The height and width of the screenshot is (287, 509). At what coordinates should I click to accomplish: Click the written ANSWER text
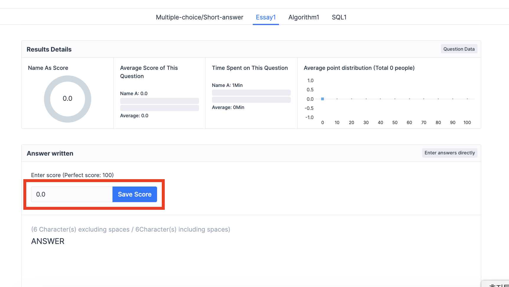tap(48, 241)
